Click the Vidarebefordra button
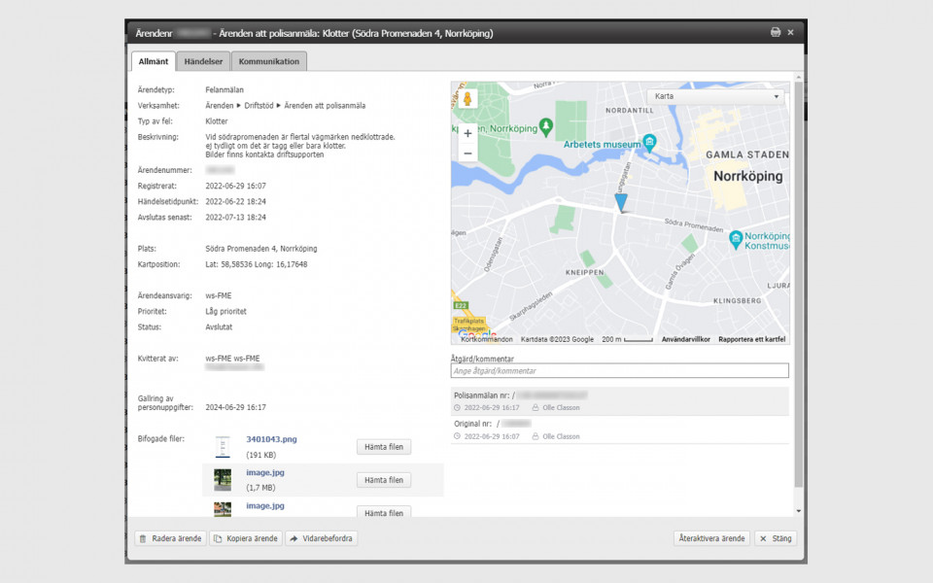933x583 pixels. (322, 538)
